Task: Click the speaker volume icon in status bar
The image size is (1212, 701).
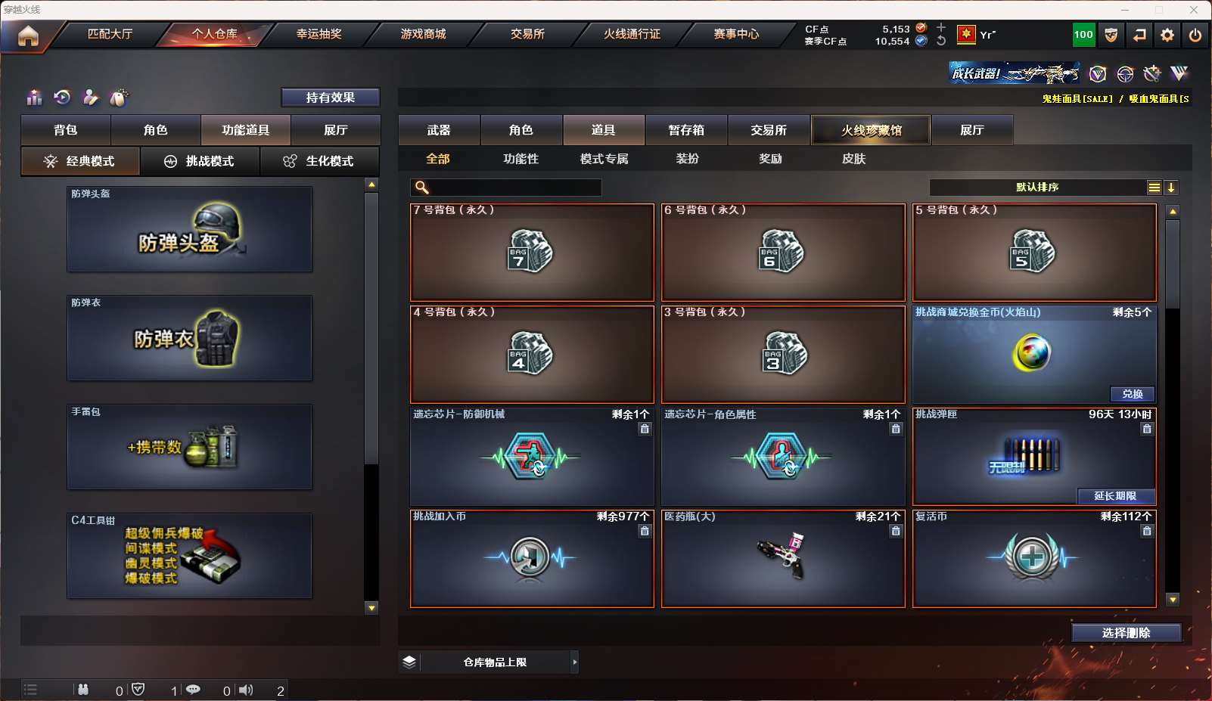Action: [246, 690]
